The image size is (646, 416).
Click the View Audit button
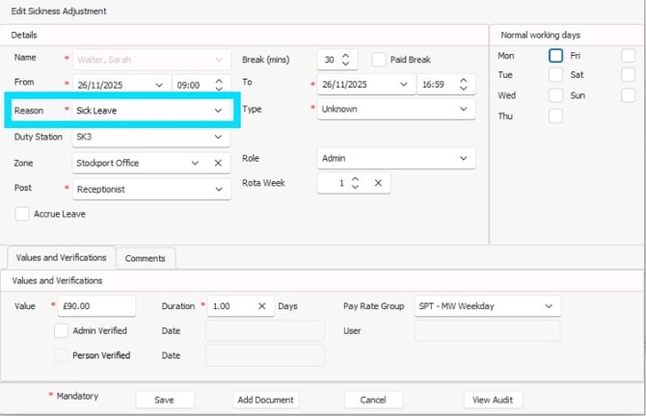(494, 400)
